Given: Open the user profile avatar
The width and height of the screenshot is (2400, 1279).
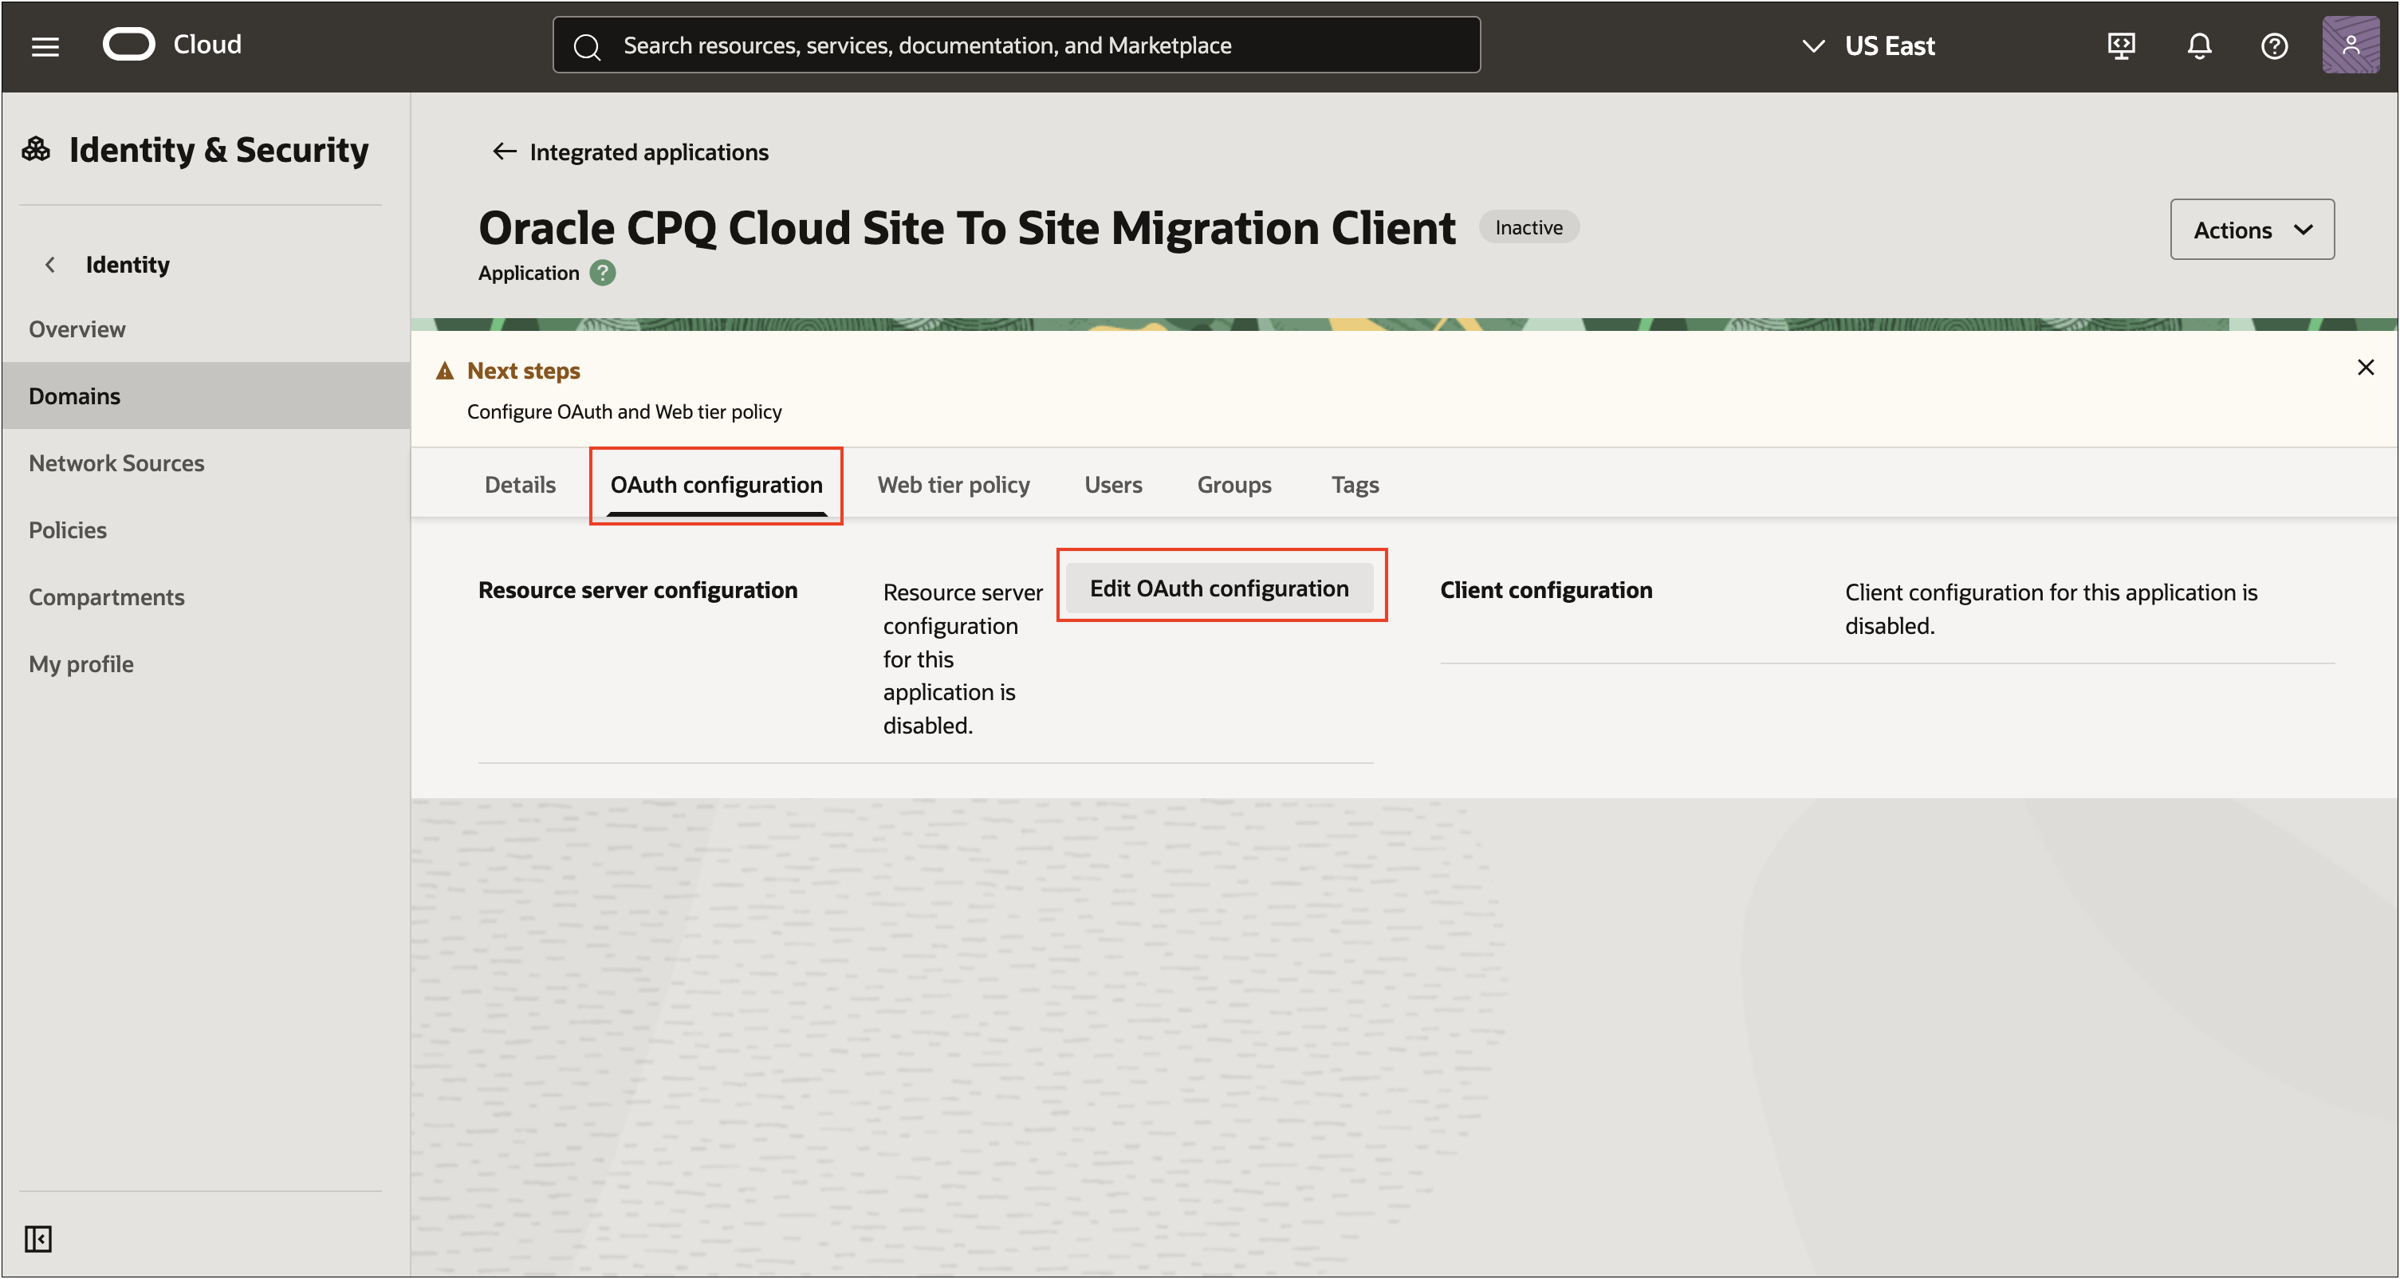Looking at the screenshot, I should click(2351, 45).
